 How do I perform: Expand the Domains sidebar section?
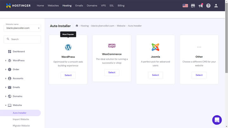tap(6, 96)
